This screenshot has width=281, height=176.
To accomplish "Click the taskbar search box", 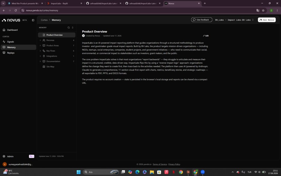I will 101,172.
